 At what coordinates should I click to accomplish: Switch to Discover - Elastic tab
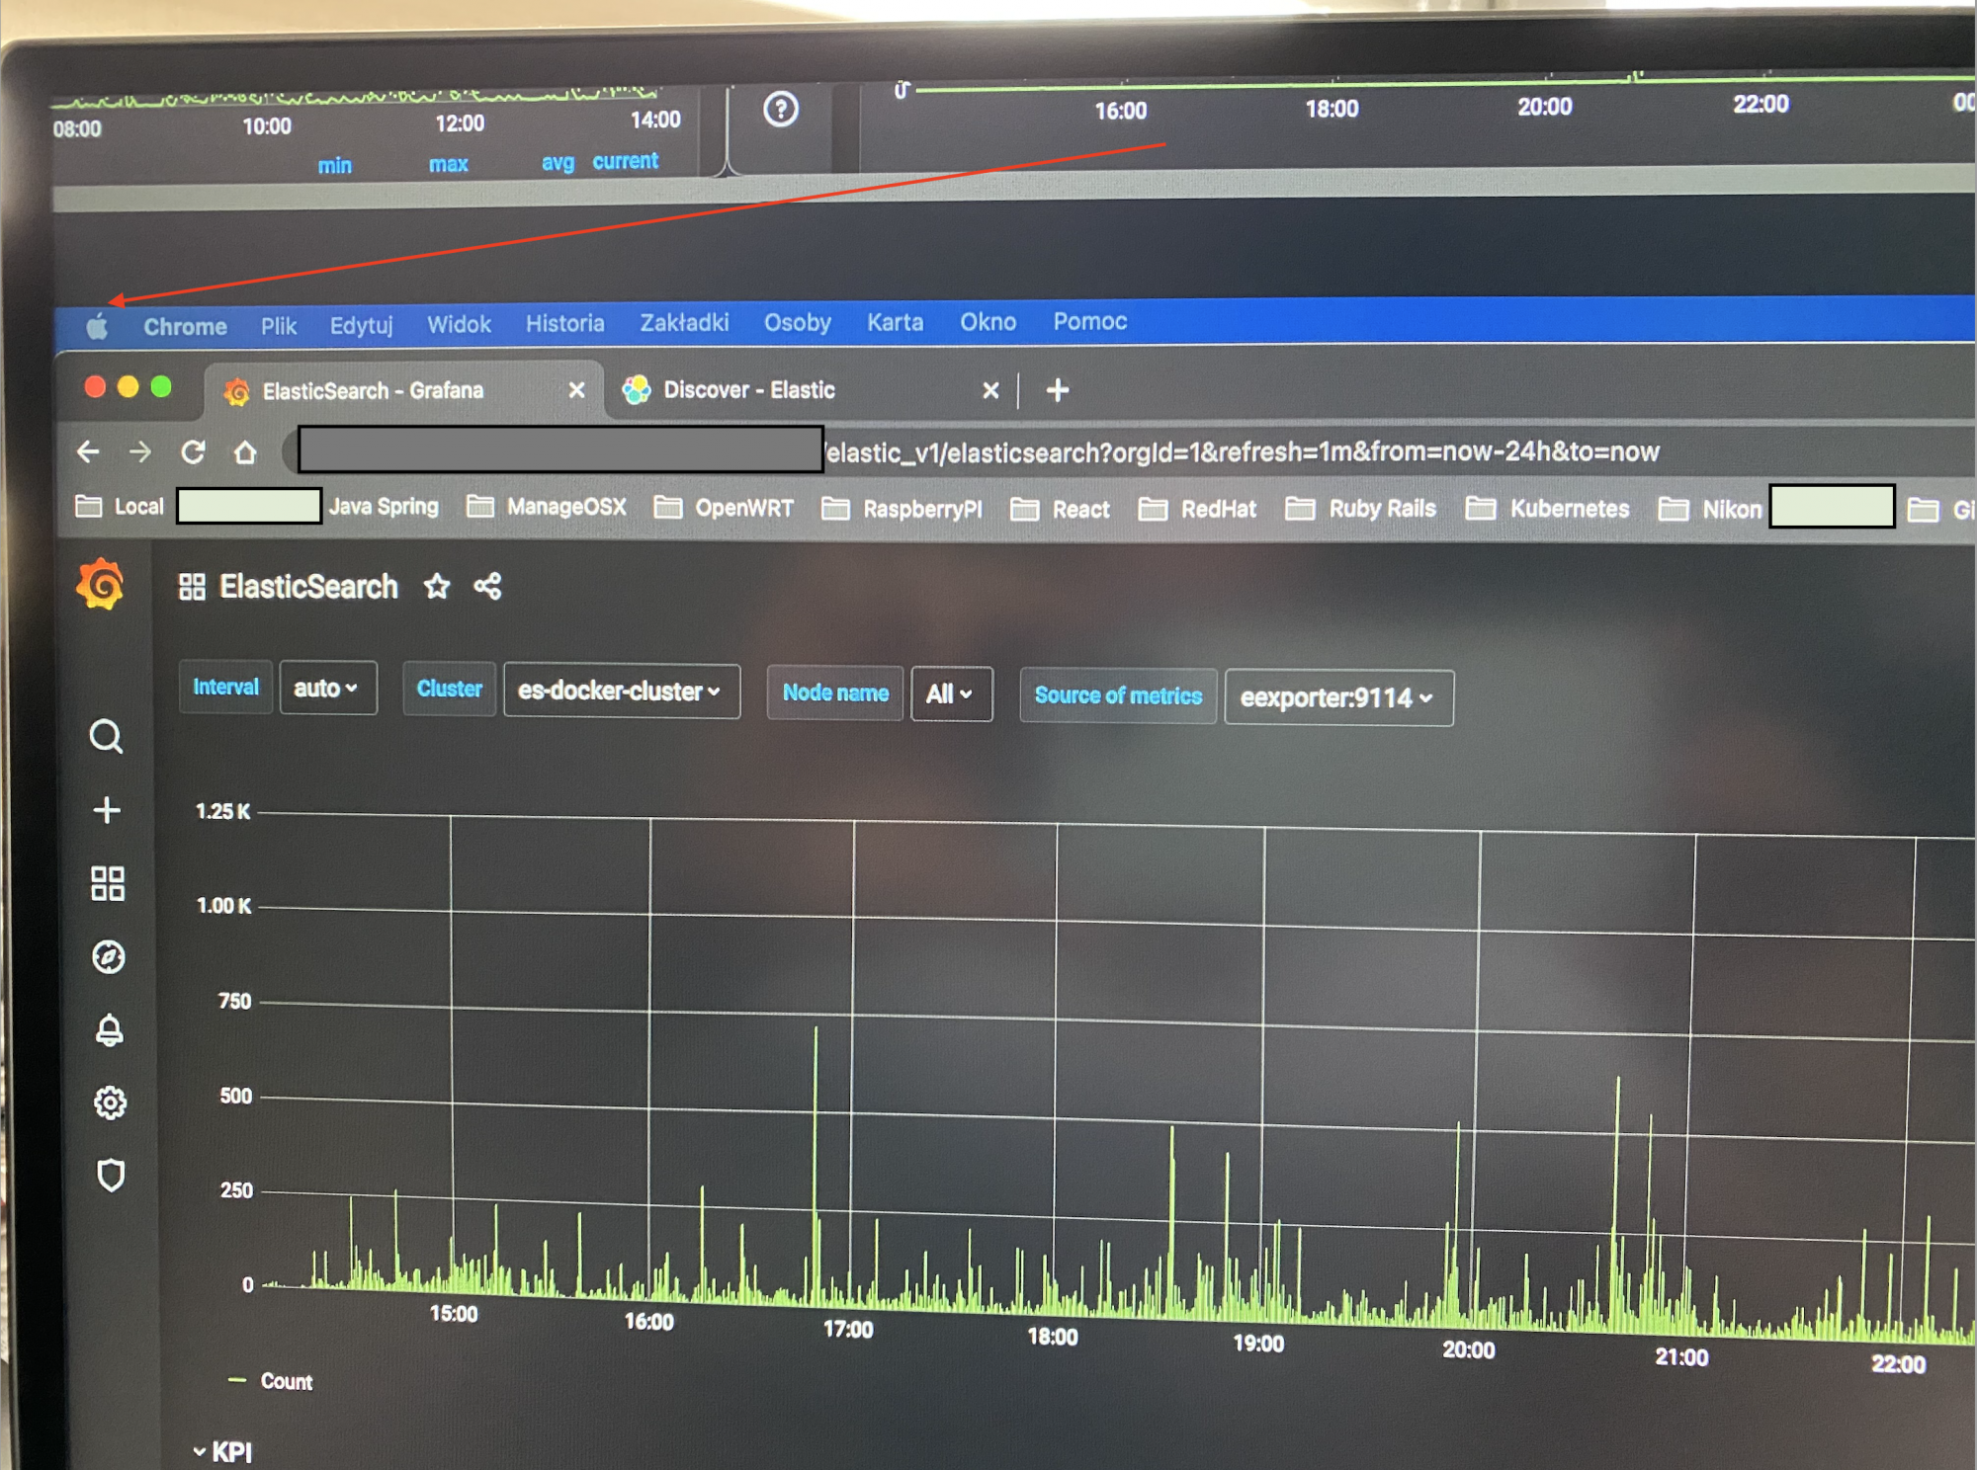coord(811,390)
